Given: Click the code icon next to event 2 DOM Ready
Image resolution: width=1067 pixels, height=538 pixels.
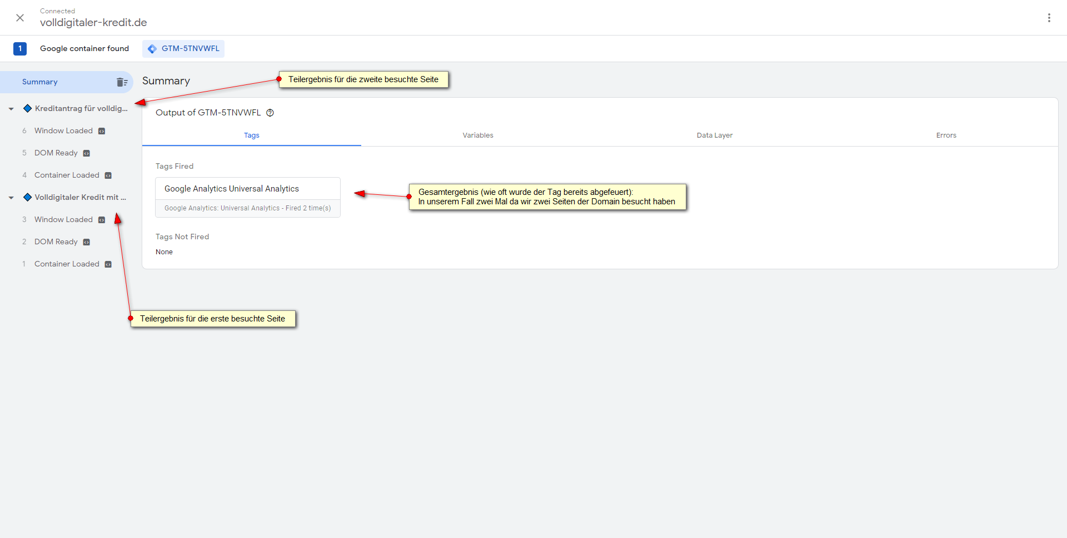Looking at the screenshot, I should (x=87, y=242).
